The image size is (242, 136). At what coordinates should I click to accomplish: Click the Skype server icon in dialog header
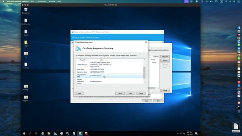[x=78, y=48]
